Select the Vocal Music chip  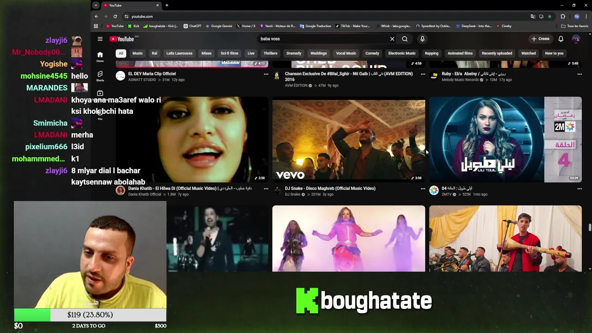[346, 53]
